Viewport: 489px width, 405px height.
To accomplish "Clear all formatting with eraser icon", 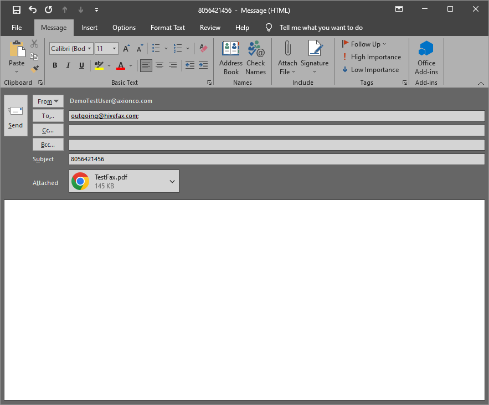I will [x=203, y=49].
